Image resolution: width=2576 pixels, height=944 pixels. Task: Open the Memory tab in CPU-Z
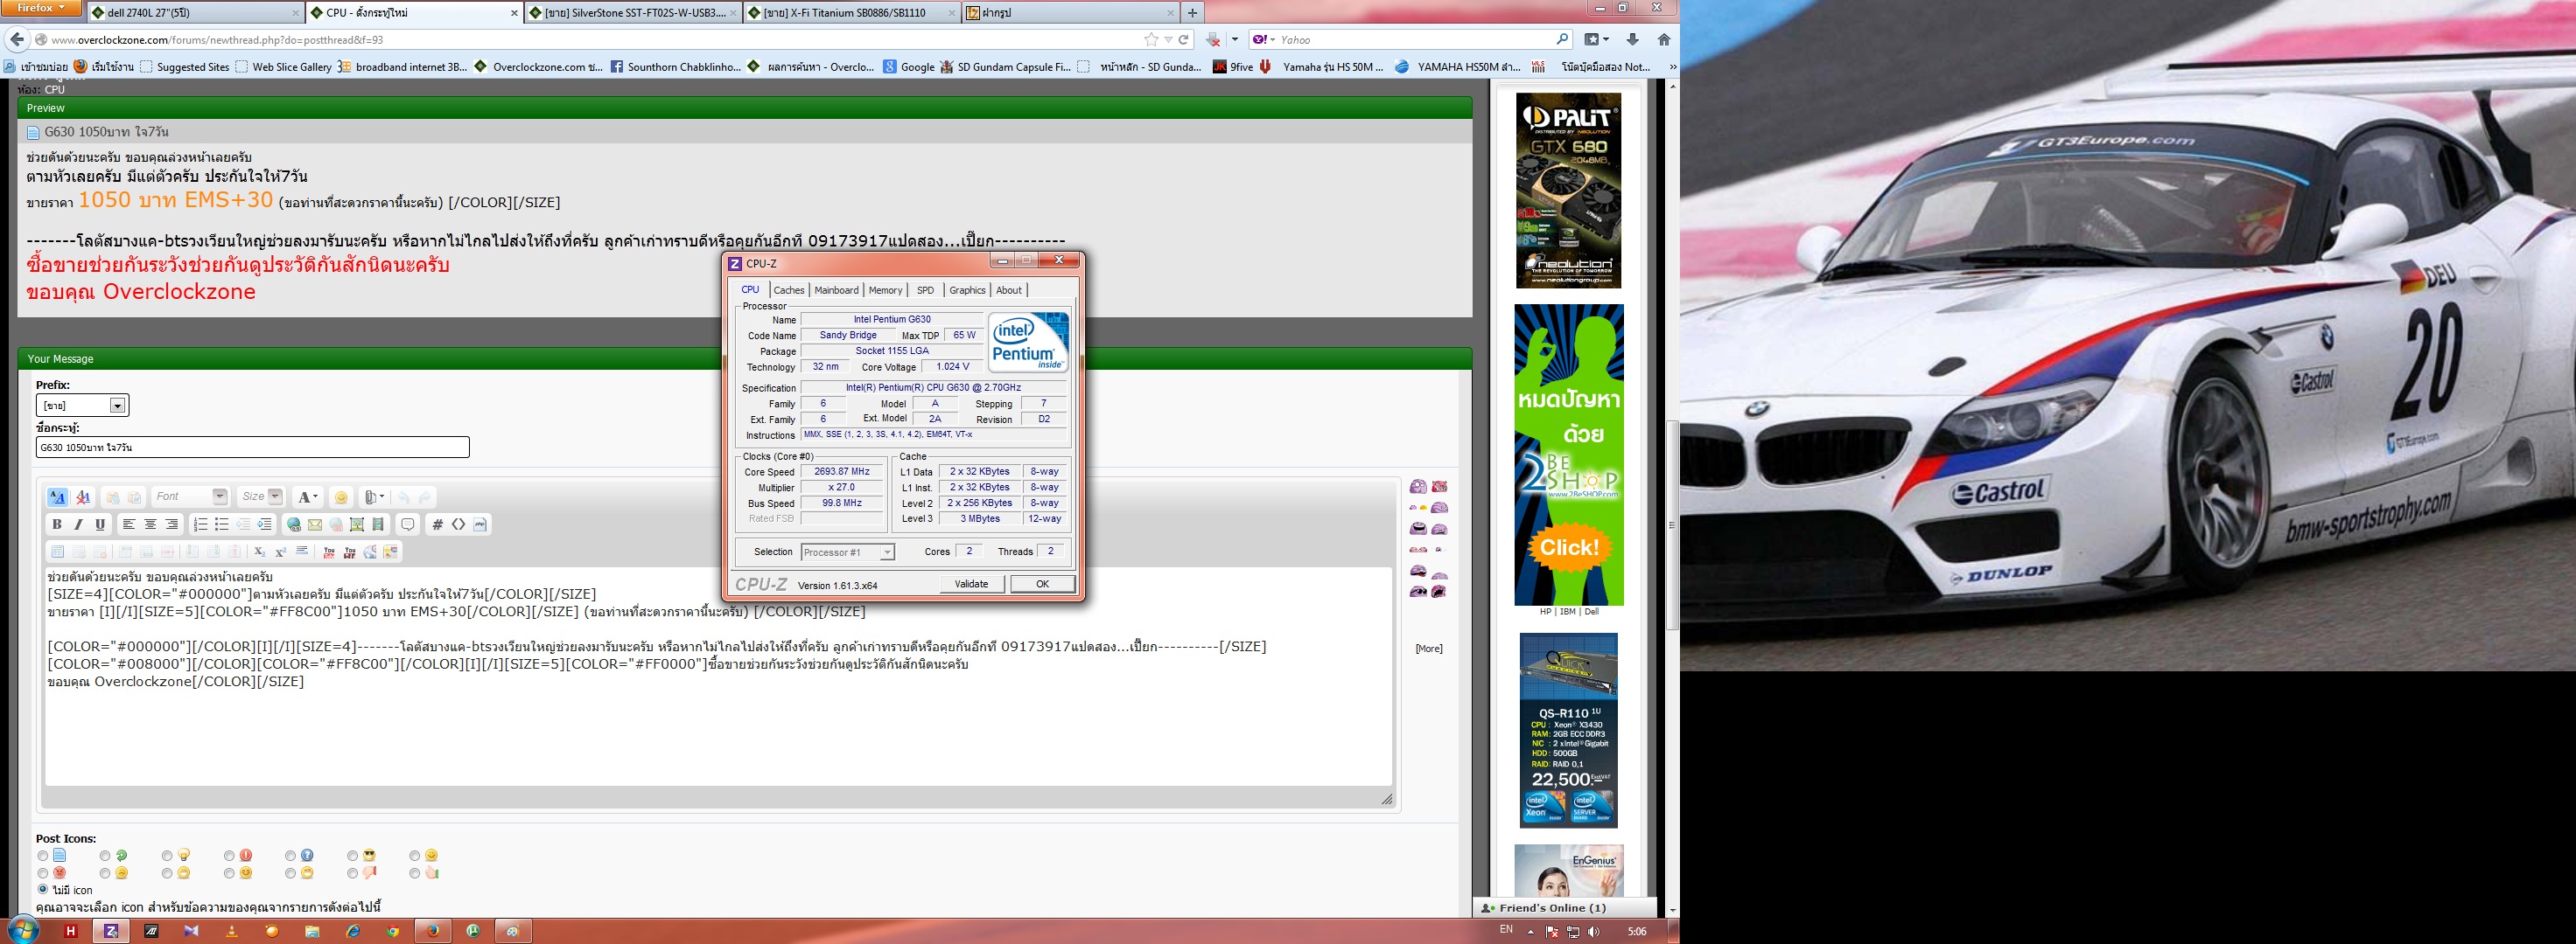[885, 291]
